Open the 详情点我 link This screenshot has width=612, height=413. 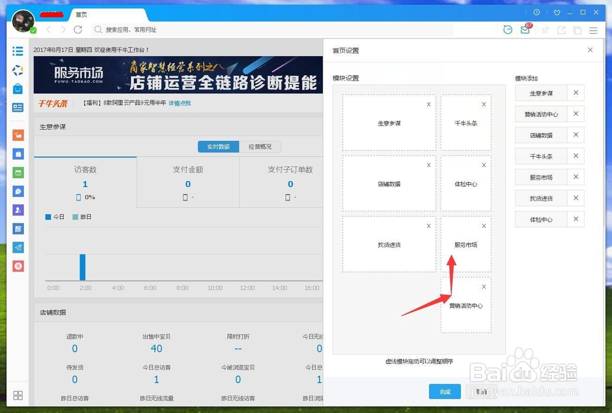pos(179,103)
